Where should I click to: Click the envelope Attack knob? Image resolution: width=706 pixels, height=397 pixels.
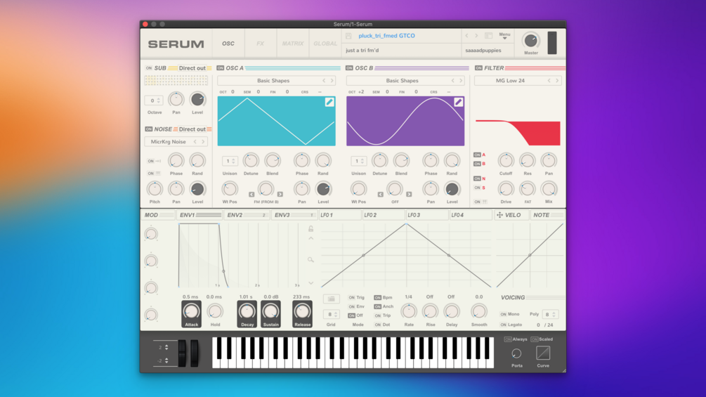(x=191, y=311)
